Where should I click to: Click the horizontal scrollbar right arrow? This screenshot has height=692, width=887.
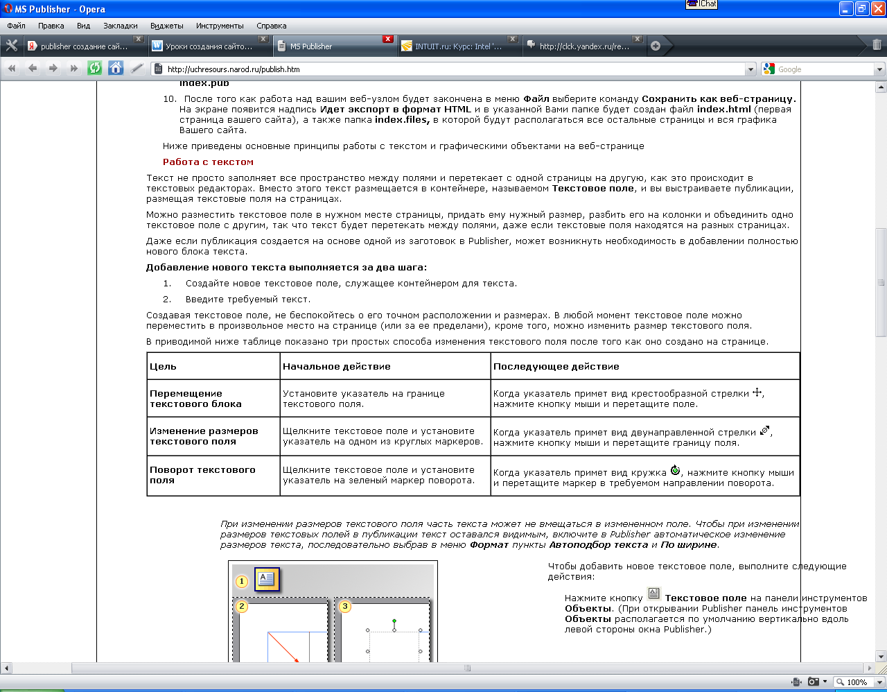click(870, 668)
